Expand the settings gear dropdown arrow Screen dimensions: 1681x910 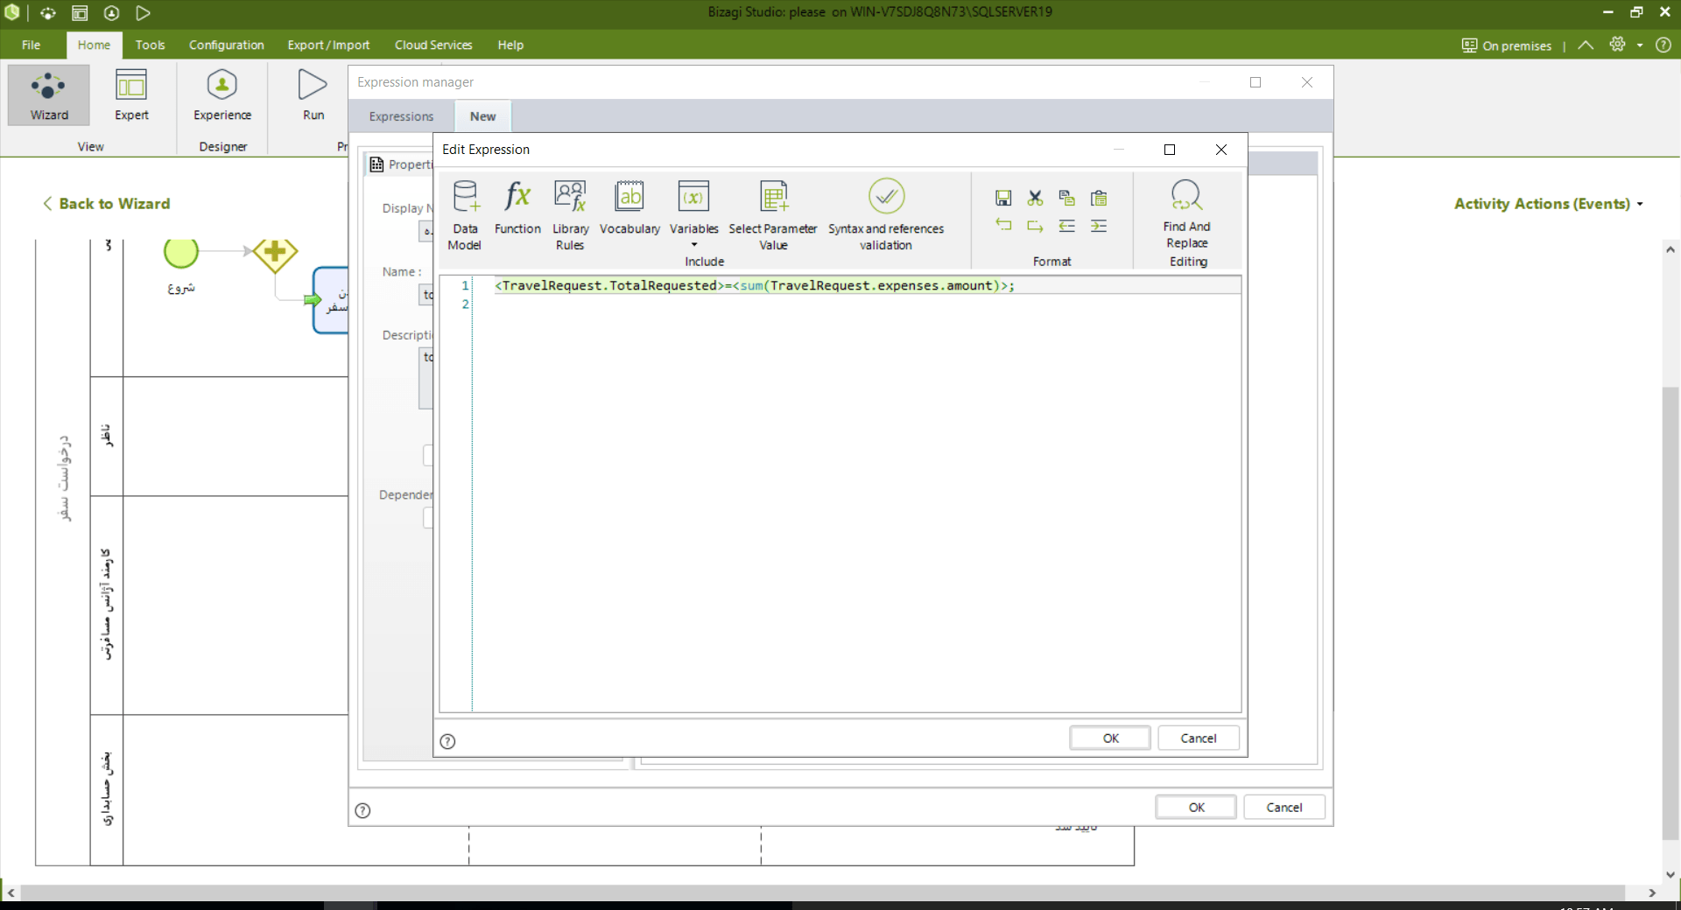(x=1640, y=45)
